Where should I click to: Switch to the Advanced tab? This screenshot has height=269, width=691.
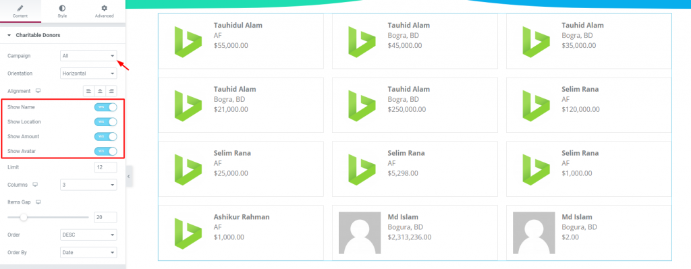(x=105, y=11)
